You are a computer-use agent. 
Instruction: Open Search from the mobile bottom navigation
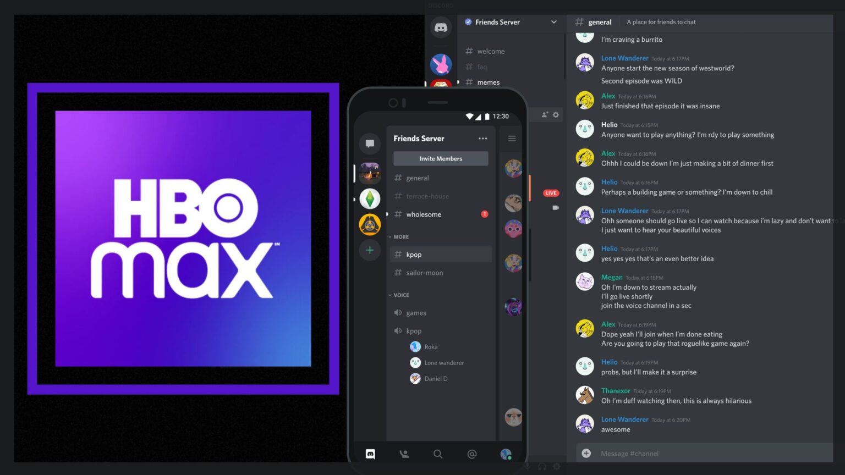[438, 454]
